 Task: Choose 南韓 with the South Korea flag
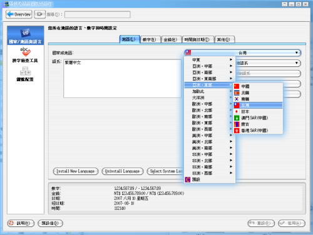(258, 99)
